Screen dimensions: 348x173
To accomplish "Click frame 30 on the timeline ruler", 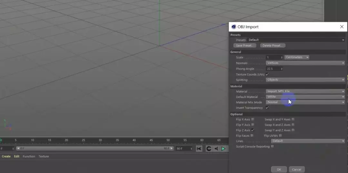I will (x=100, y=140).
